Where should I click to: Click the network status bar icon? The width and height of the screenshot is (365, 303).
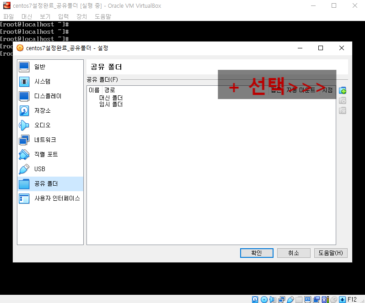pos(282,299)
